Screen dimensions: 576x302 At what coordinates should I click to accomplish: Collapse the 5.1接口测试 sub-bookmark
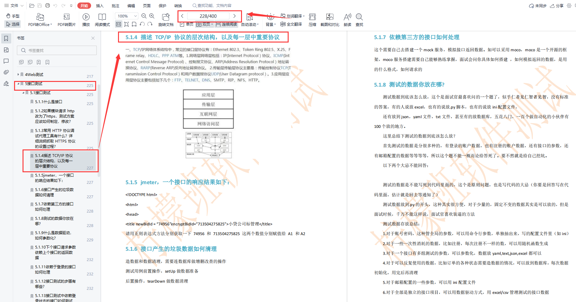coord(23,93)
